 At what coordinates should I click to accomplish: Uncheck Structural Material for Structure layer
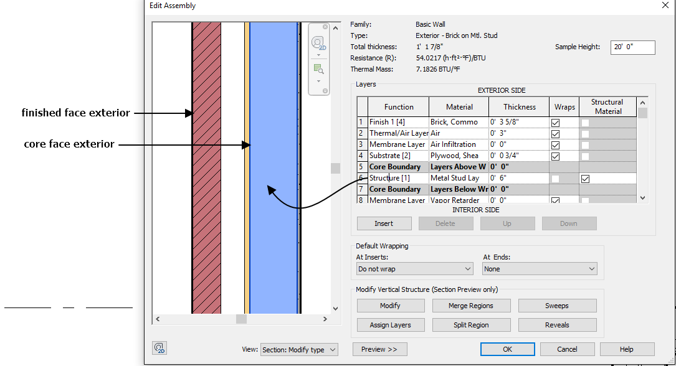585,179
